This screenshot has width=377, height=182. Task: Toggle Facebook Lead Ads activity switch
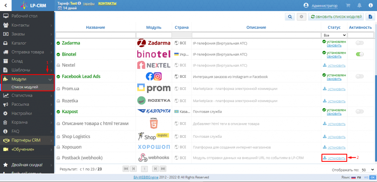360,76
